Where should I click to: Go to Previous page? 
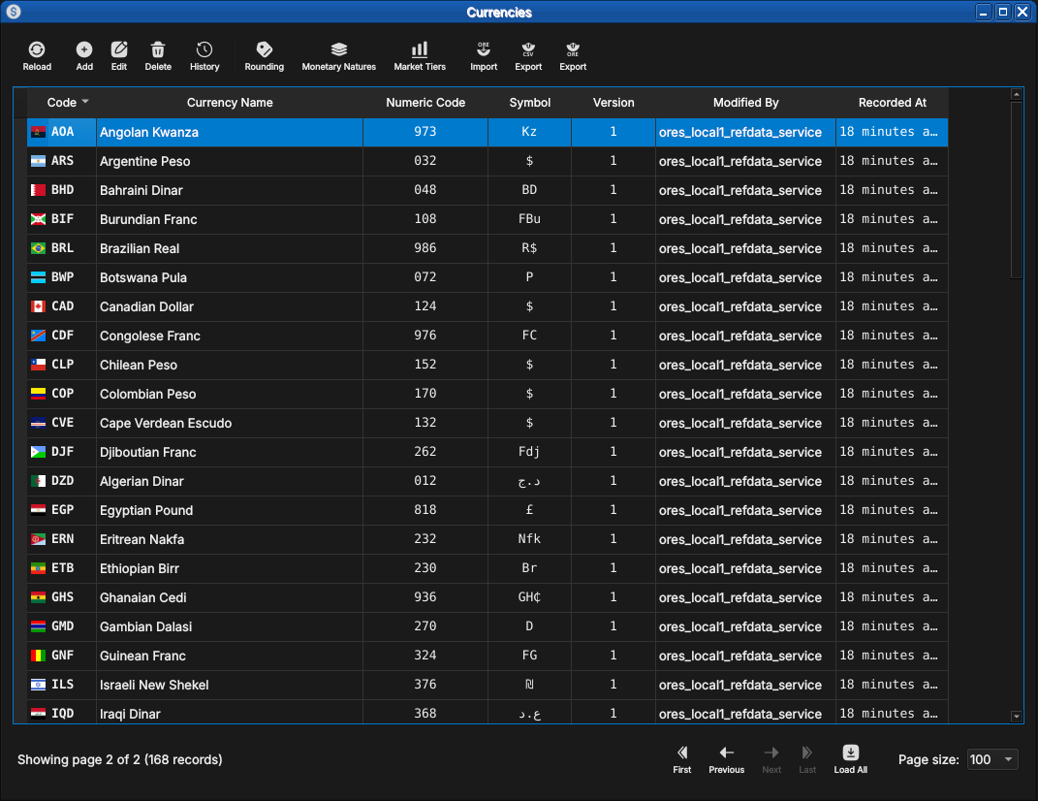tap(726, 759)
